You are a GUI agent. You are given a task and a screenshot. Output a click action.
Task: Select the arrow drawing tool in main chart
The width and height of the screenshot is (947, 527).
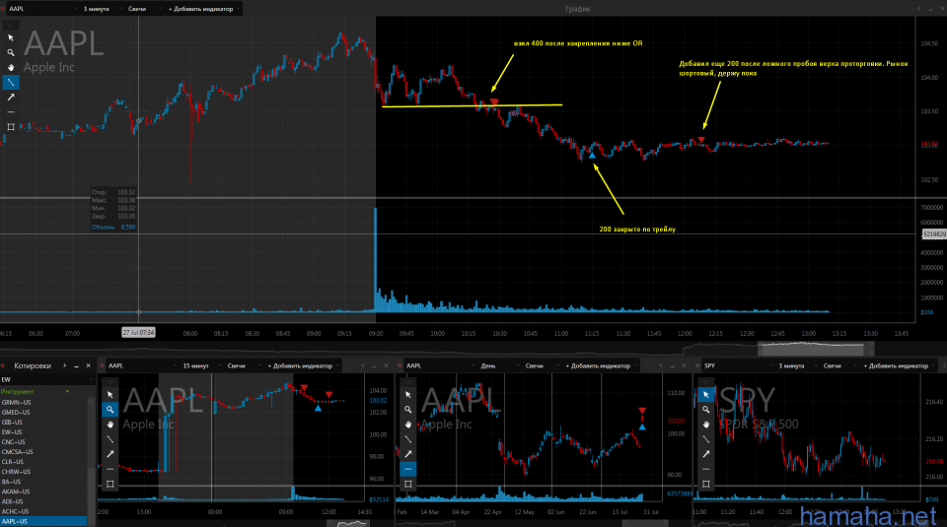click(x=11, y=98)
